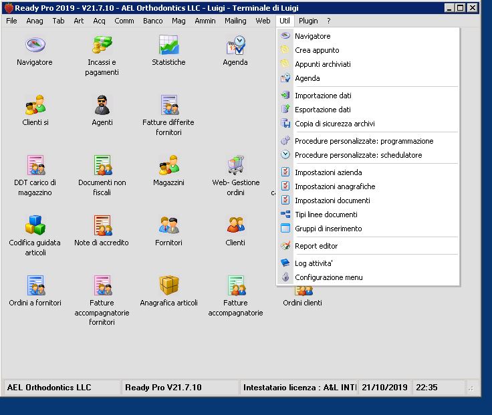The height and width of the screenshot is (415, 492).
Task: Click the 22:35 time in status bar
Action: pyautogui.click(x=426, y=388)
